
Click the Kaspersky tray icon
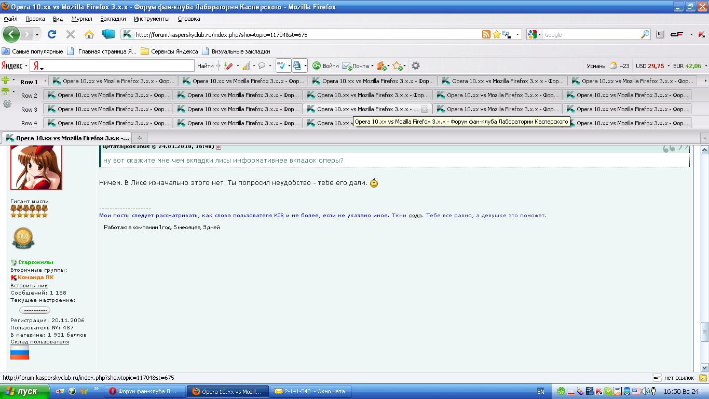point(598,391)
